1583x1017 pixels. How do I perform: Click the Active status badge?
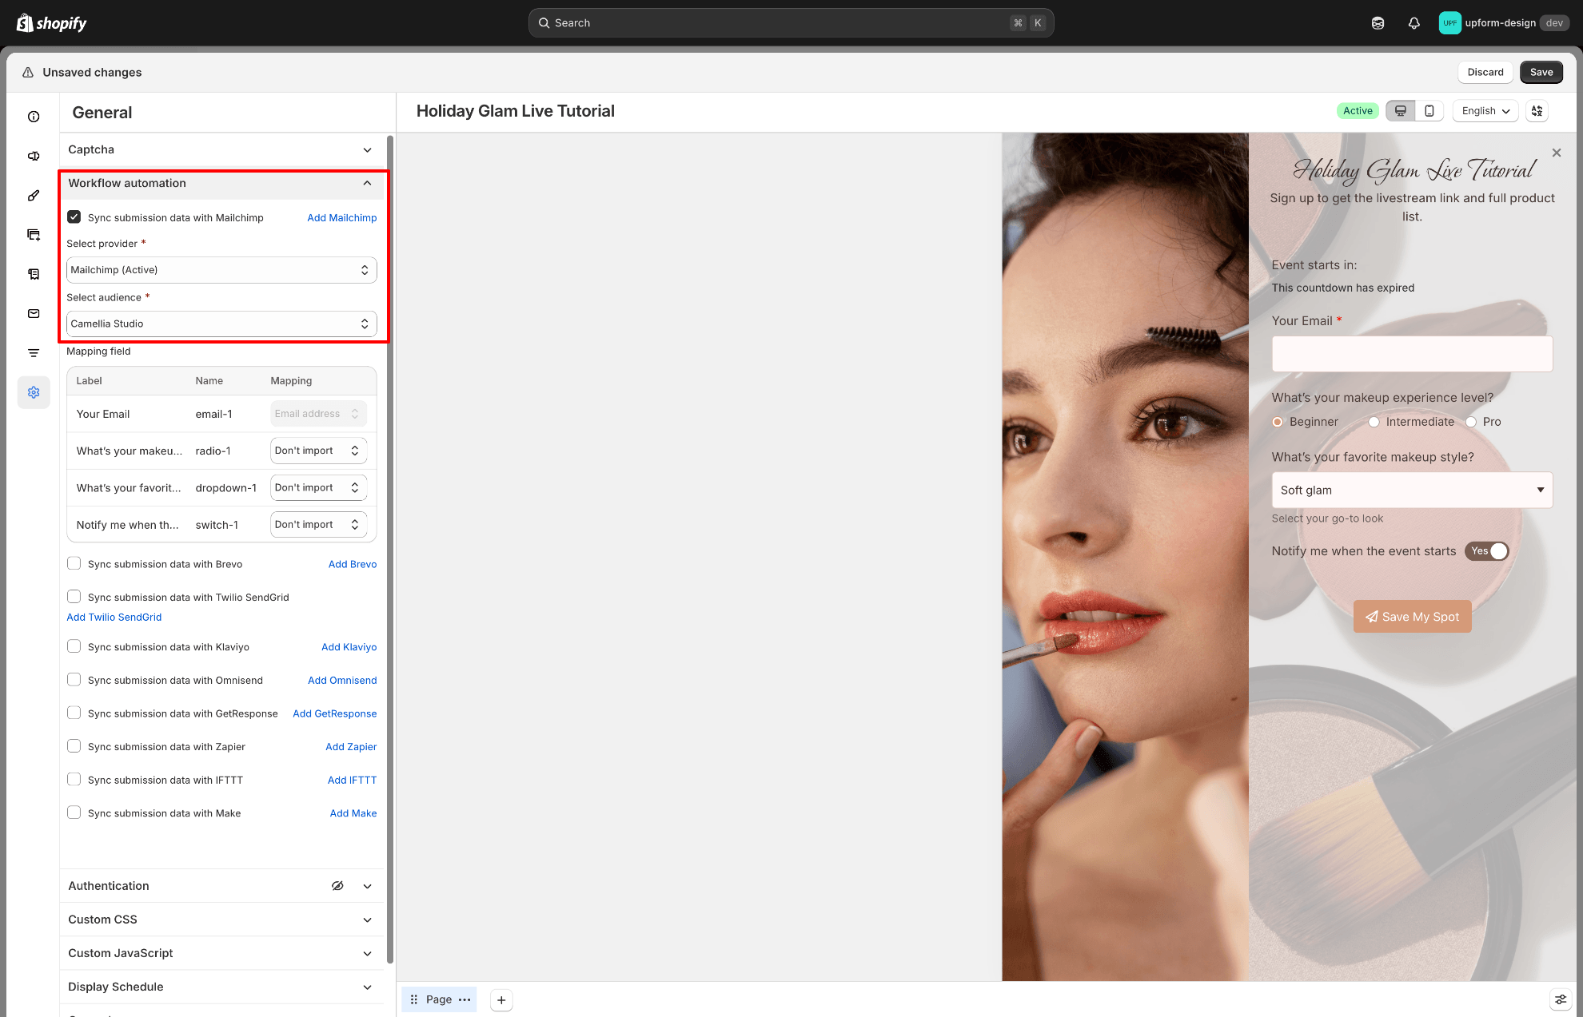[x=1358, y=111]
